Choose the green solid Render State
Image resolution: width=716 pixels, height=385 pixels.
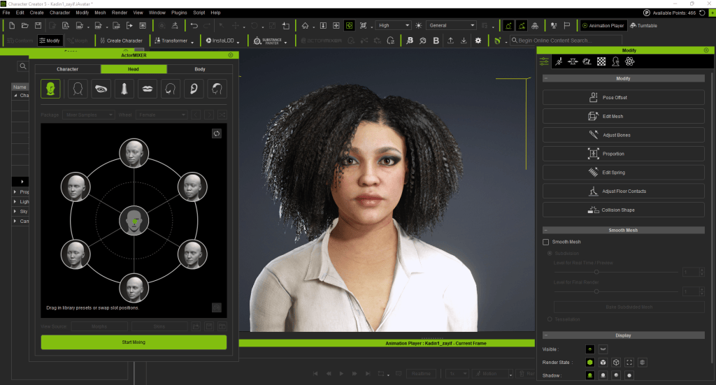click(590, 362)
